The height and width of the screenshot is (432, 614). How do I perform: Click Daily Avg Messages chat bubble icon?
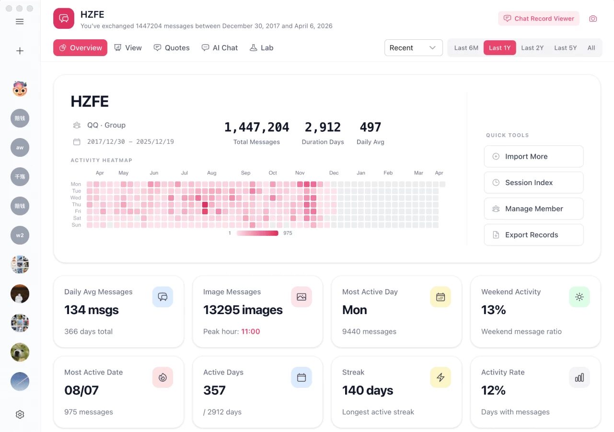[162, 297]
